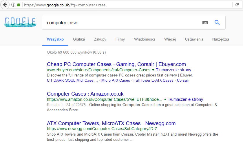Expand the dropdown arrow beside the amazon URL
Screen dimensions: 243x144
click(x=165, y=99)
